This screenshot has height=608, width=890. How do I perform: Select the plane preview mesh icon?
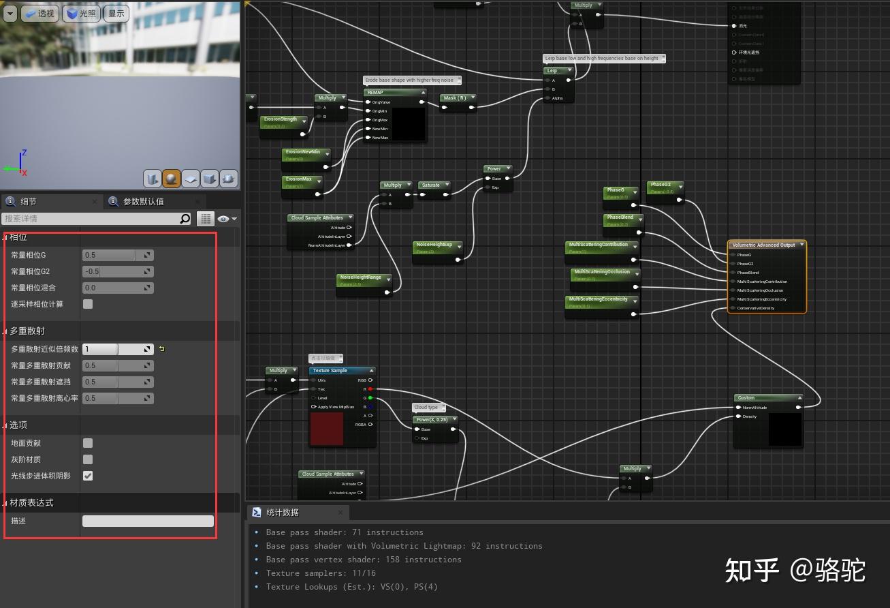191,178
